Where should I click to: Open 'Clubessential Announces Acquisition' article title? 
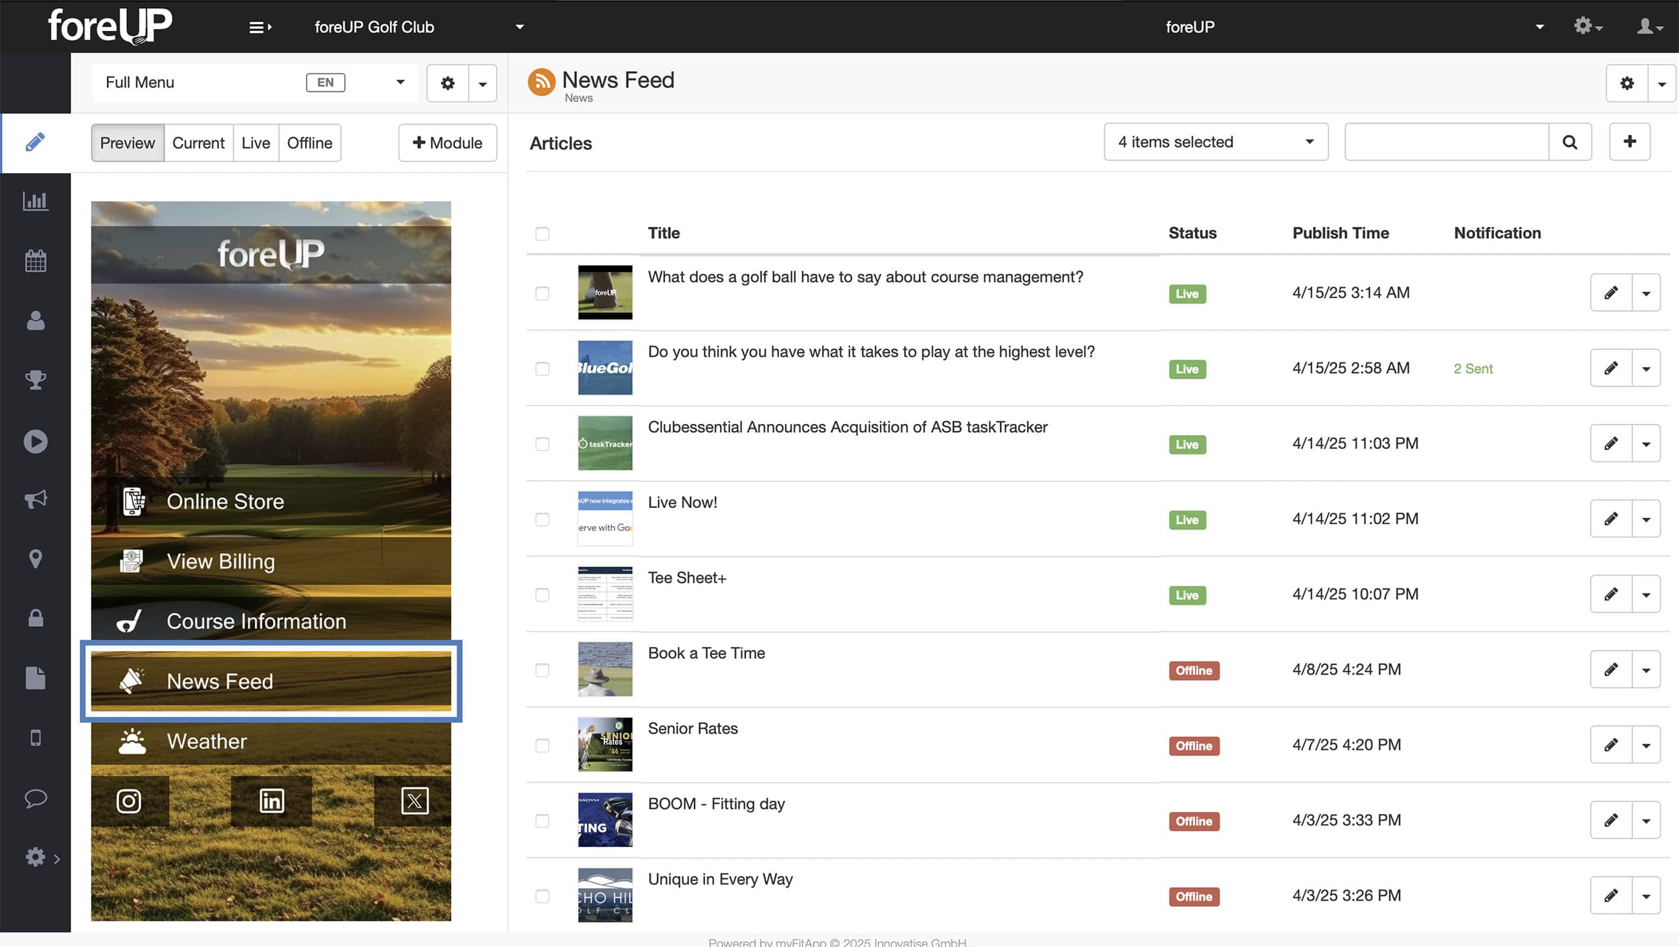848,427
